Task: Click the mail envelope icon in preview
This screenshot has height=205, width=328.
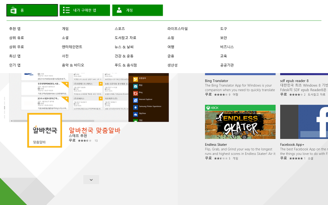Action: 136,86
